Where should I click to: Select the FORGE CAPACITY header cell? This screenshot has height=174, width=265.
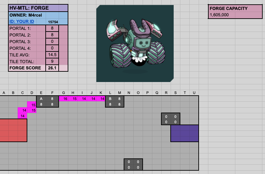[235, 8]
